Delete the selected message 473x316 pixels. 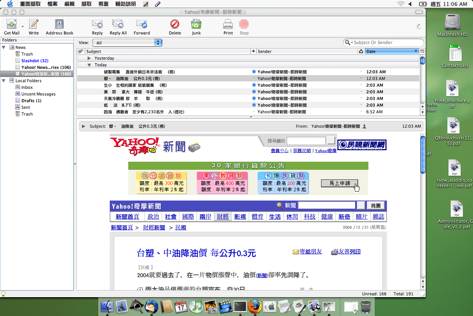[175, 25]
